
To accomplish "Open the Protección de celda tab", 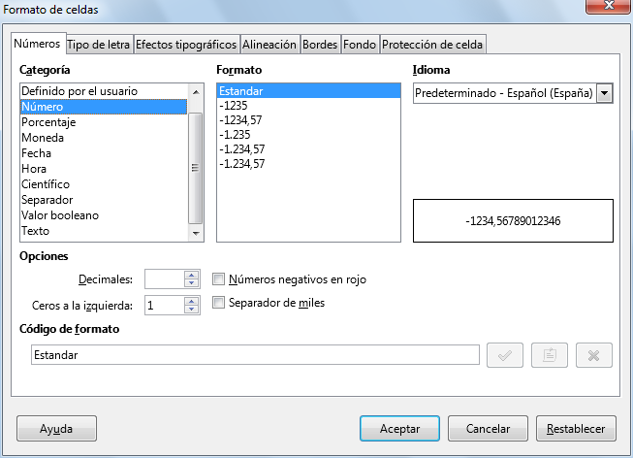I will (x=432, y=45).
